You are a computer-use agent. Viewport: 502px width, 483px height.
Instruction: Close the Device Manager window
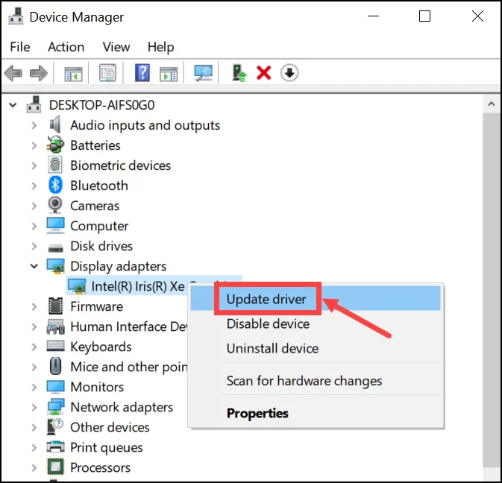(477, 16)
